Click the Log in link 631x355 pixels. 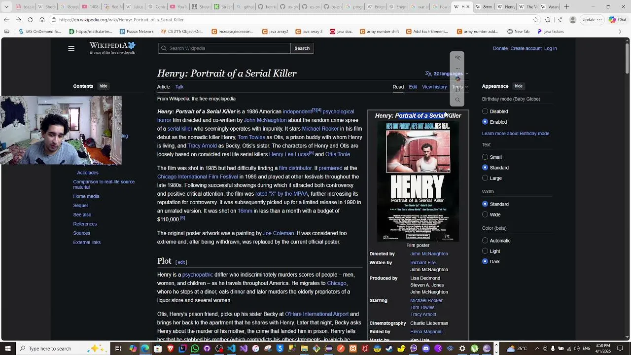[550, 48]
